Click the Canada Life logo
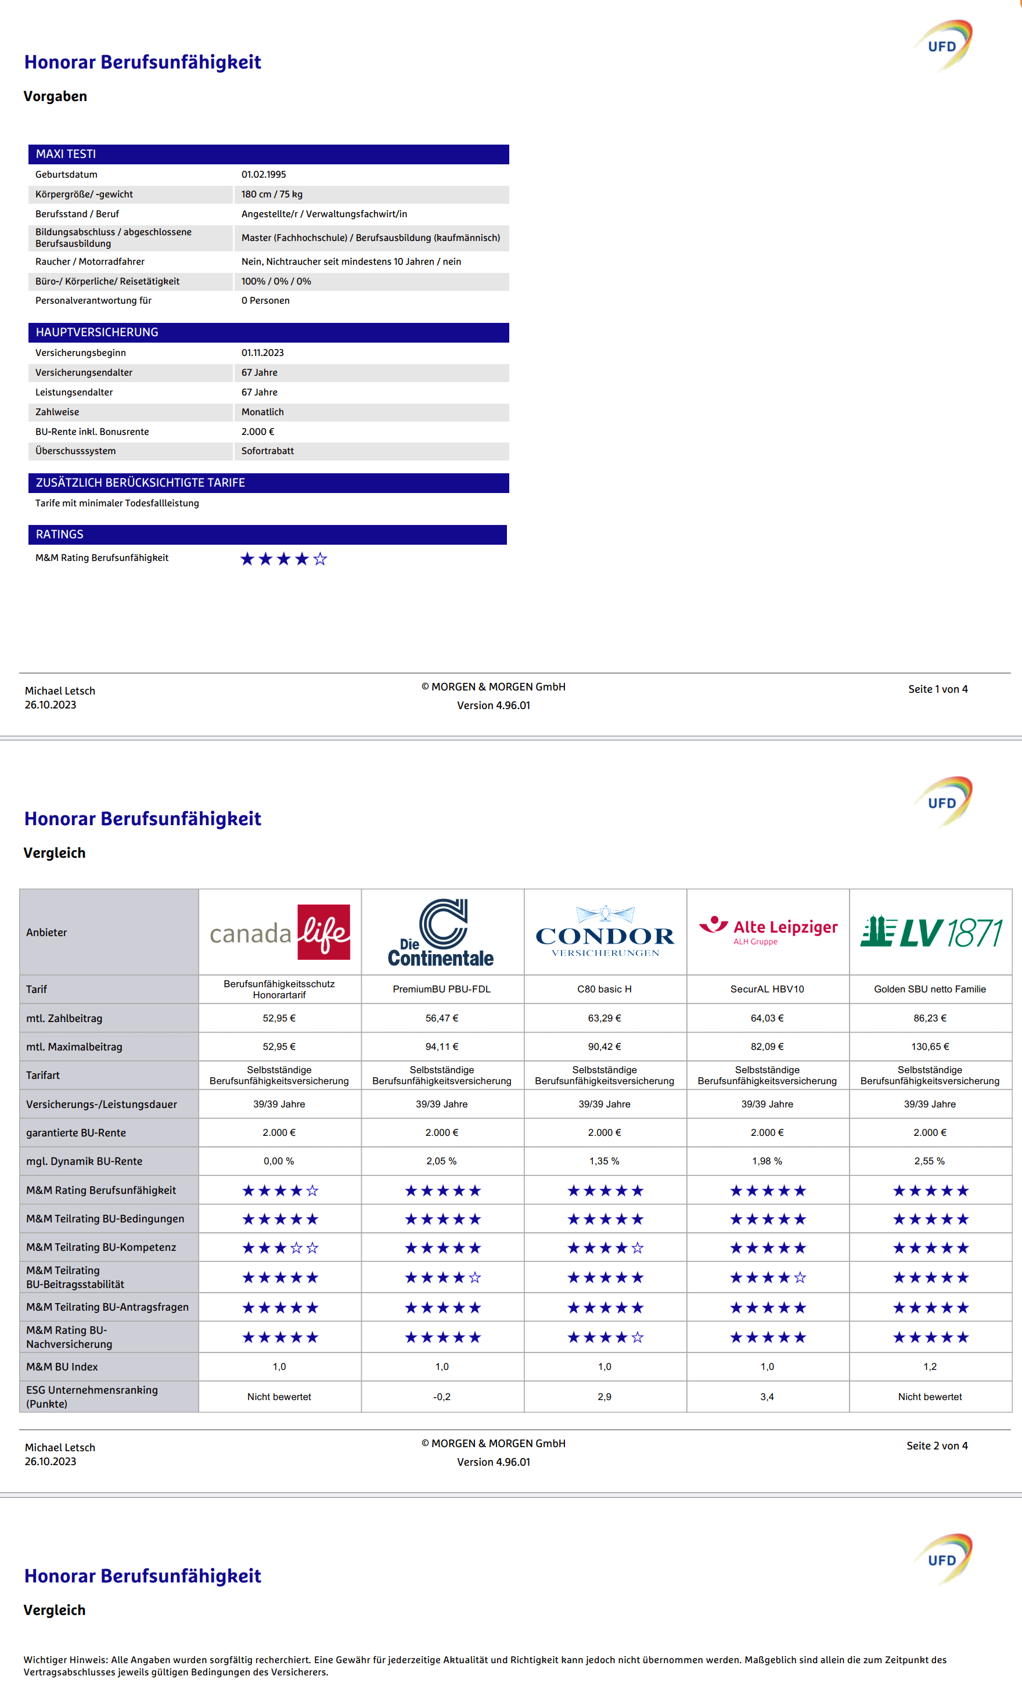Viewport: 1022px width, 1698px height. coord(280,932)
